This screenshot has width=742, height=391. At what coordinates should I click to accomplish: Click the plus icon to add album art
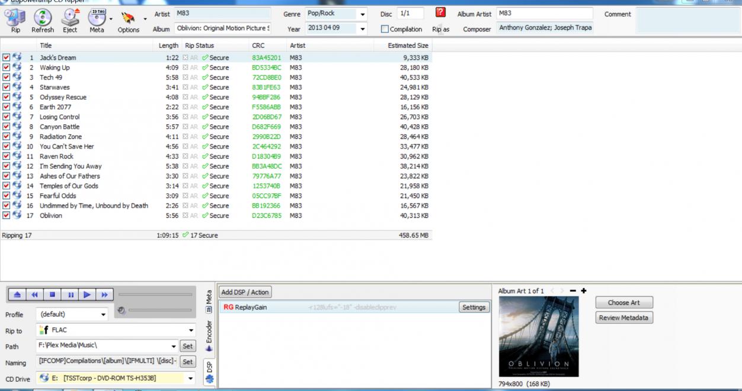[x=583, y=291]
